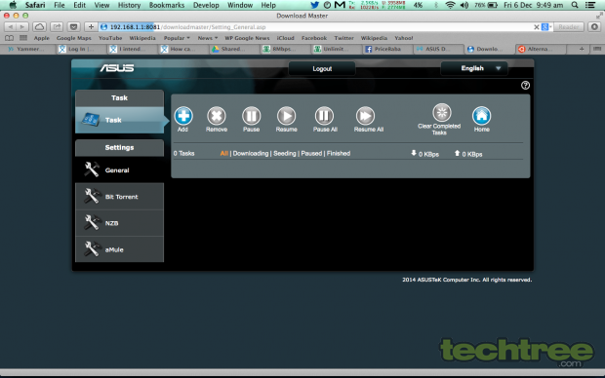Click the Reader button

pos(568,27)
